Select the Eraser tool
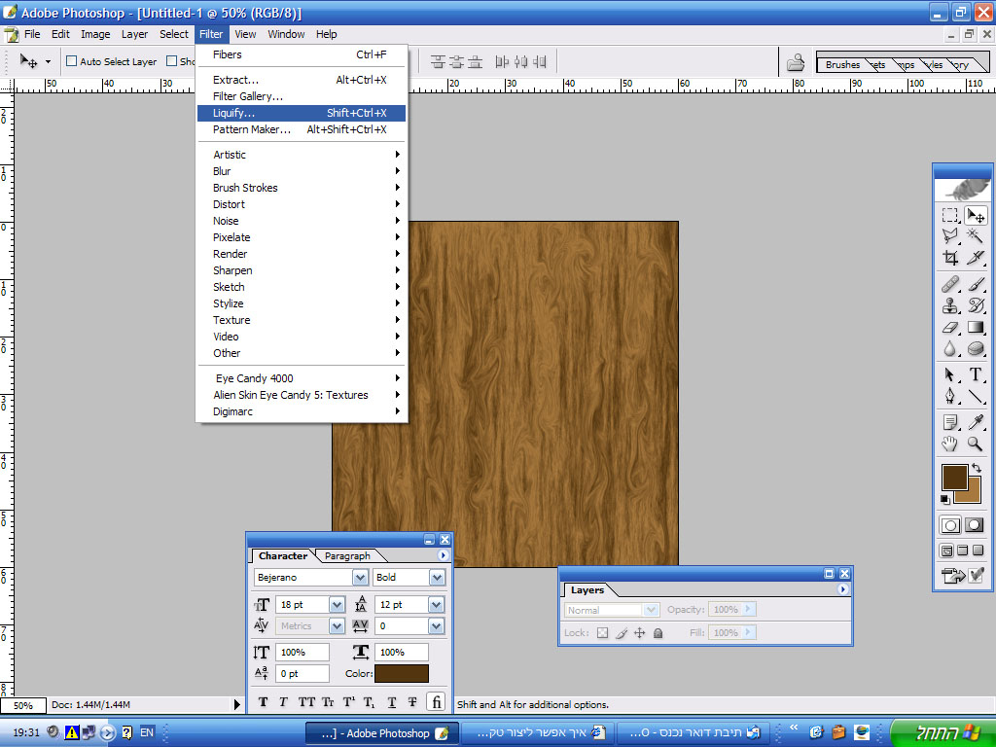996x747 pixels. [950, 328]
